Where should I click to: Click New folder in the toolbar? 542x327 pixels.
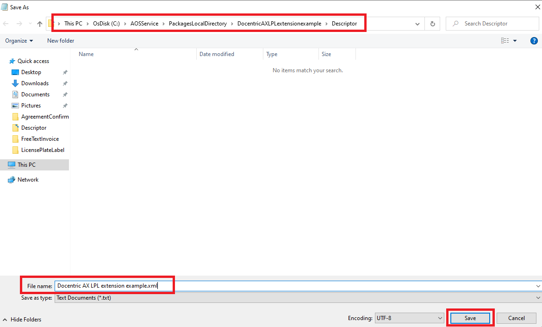61,41
